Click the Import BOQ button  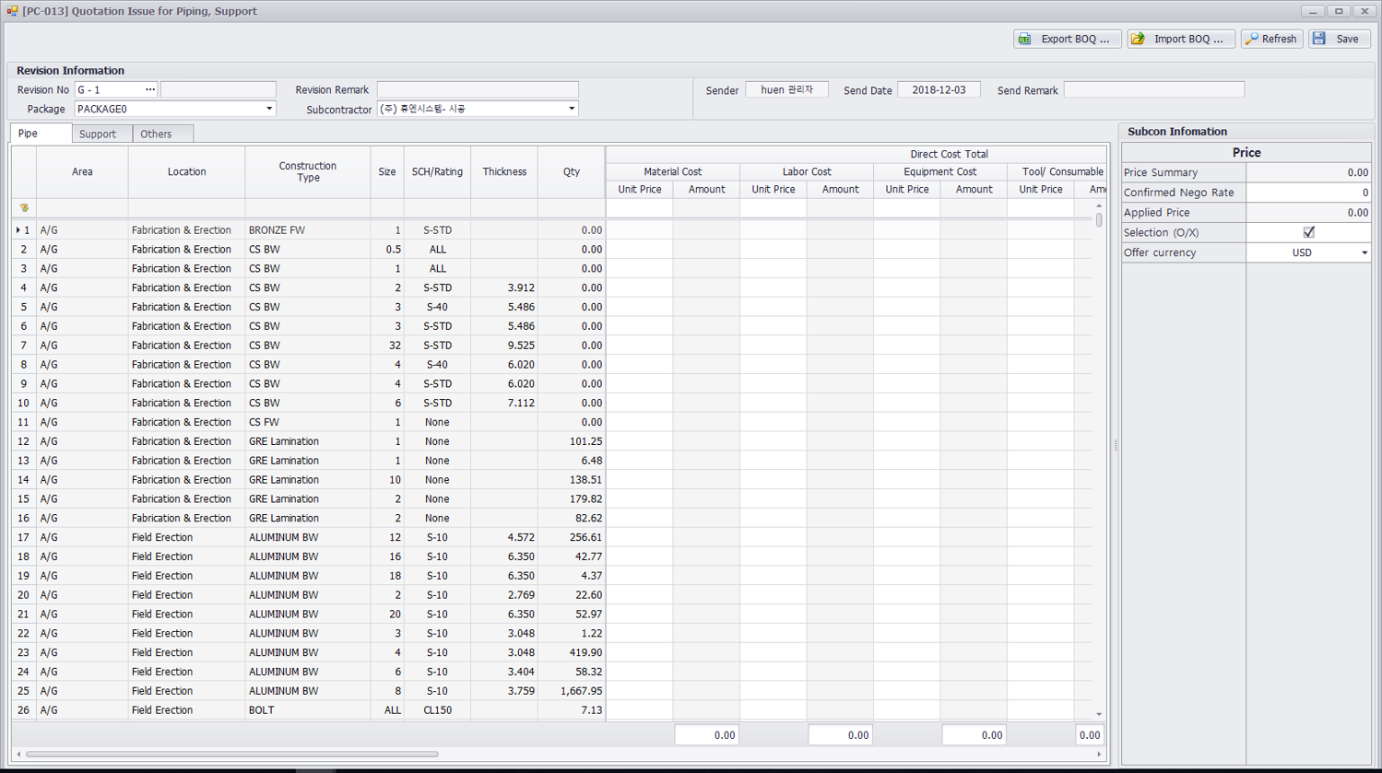1180,39
